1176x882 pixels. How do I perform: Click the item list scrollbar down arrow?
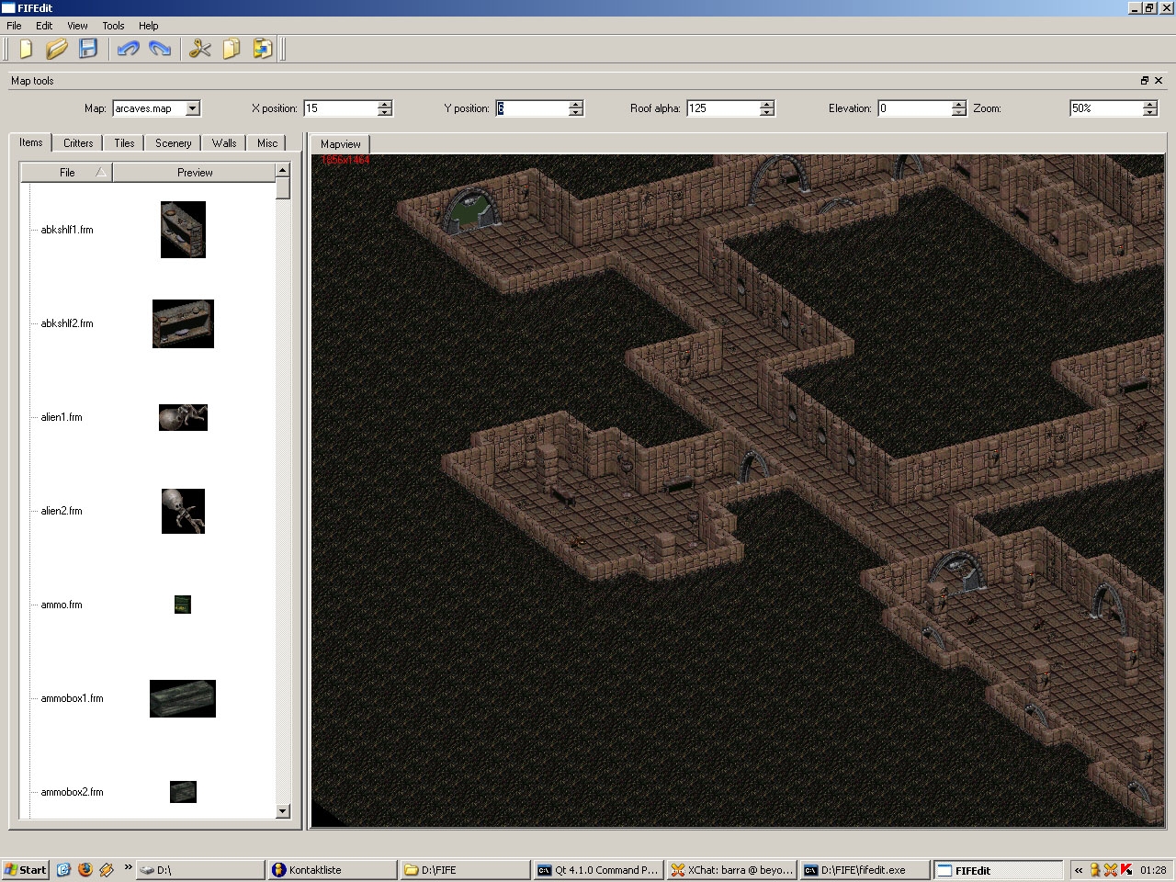click(283, 811)
